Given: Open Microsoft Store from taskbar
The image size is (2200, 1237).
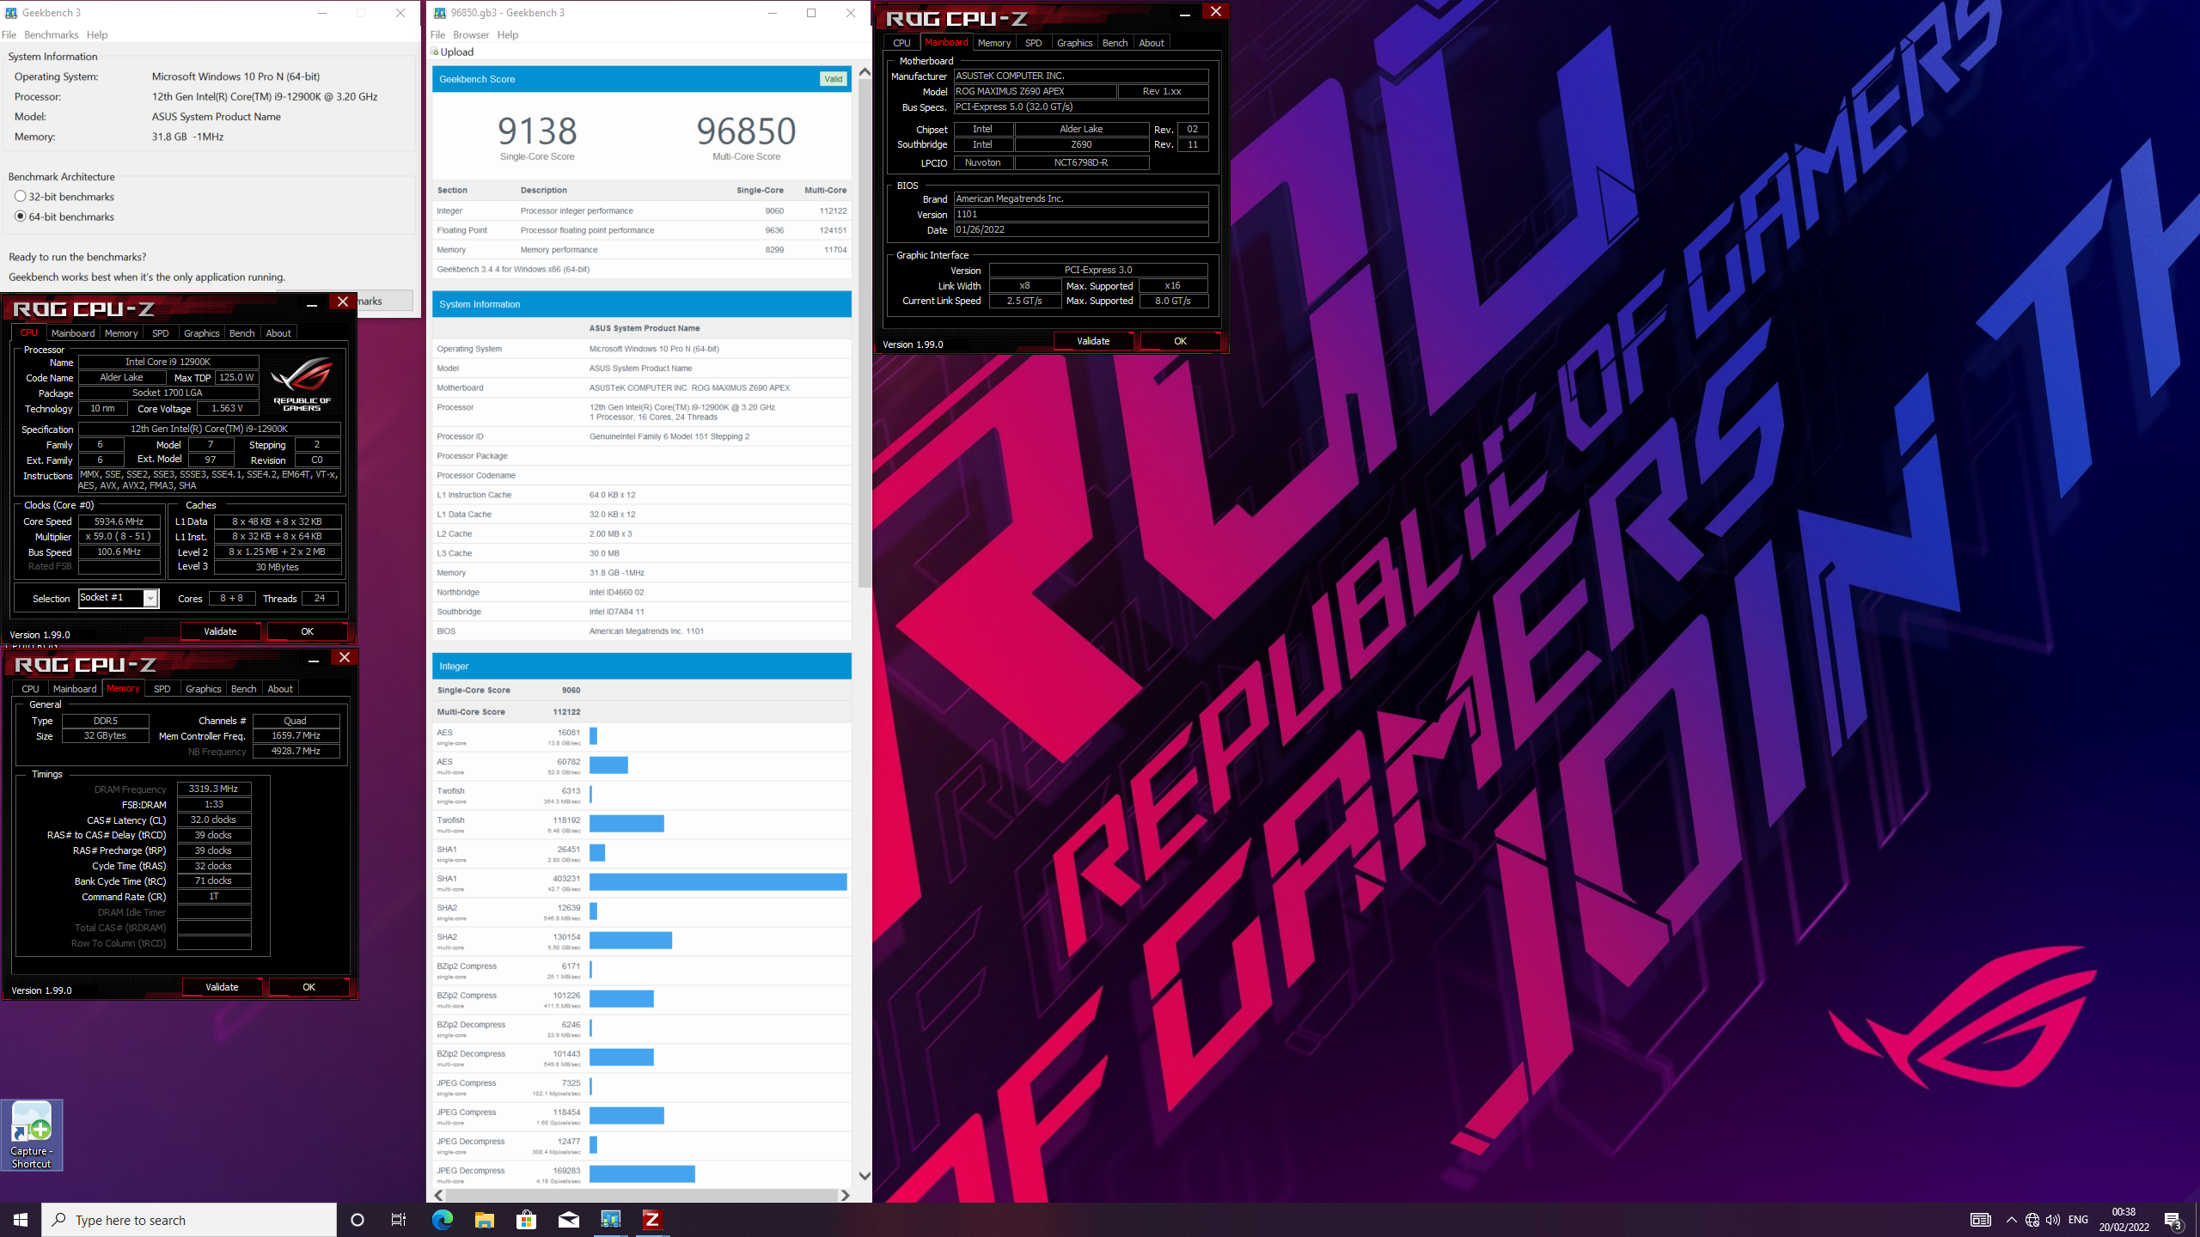Looking at the screenshot, I should click(x=527, y=1220).
